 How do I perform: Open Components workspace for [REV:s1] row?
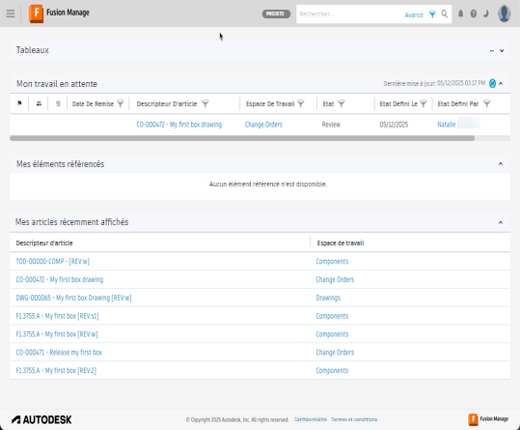(x=332, y=316)
